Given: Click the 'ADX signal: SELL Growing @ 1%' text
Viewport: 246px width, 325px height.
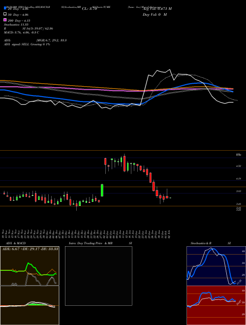Looking at the screenshot, I should [27, 44].
